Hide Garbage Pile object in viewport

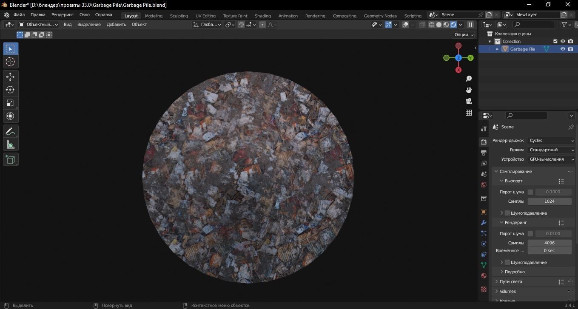(x=563, y=49)
